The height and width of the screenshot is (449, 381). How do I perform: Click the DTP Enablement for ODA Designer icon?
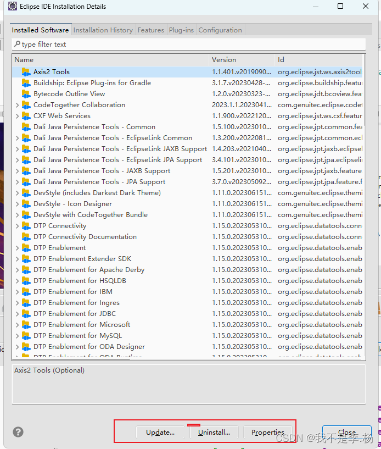click(x=26, y=347)
